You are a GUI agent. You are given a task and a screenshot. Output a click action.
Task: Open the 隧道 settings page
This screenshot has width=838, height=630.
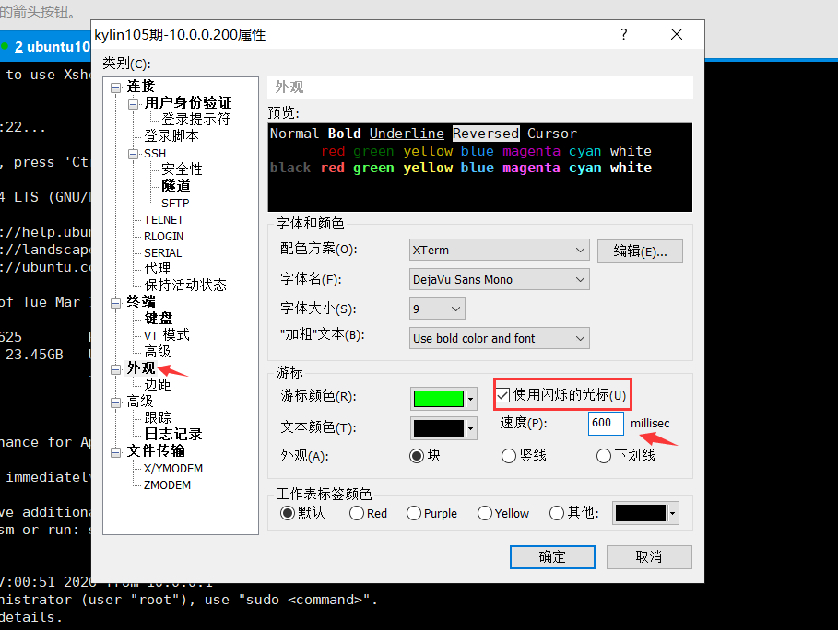[x=176, y=186]
